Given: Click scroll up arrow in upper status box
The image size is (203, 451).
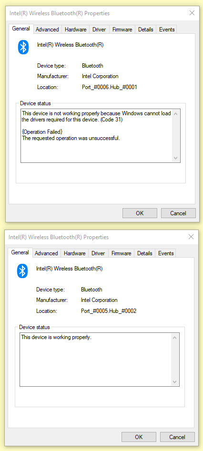Looking at the screenshot, I should point(176,114).
